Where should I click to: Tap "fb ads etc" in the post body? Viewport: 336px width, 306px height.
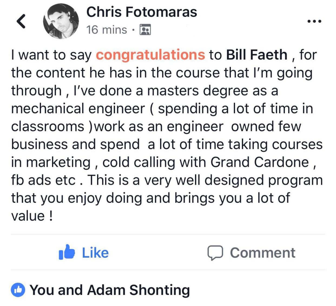pos(43,180)
